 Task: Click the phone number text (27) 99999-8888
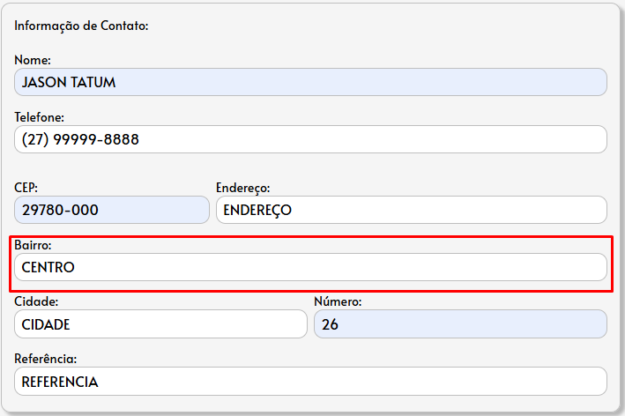[80, 139]
